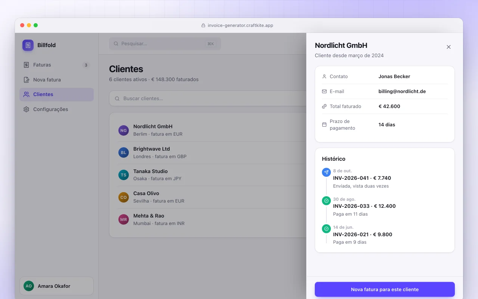Click the green paid check for INV-2026-033
This screenshot has height=299, width=478.
[x=326, y=201]
